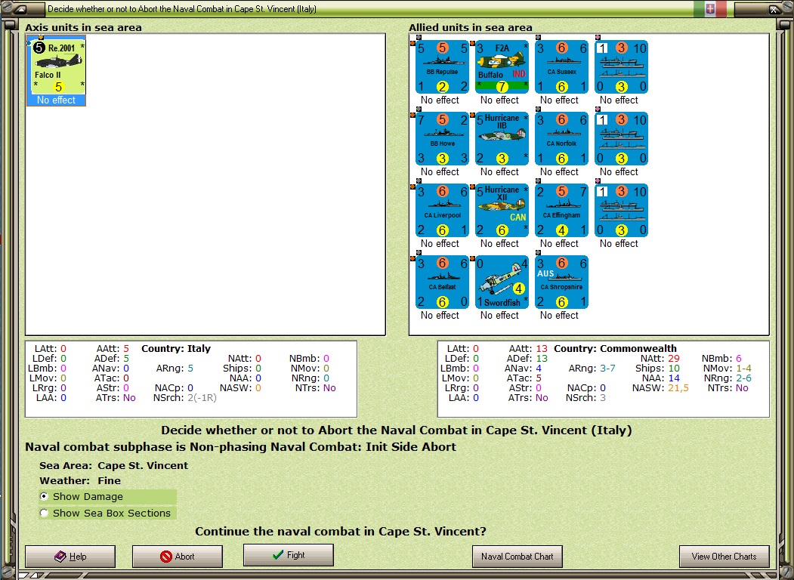Click the Commonwealth NAtt value 29
The height and width of the screenshot is (580, 794).
point(673,358)
